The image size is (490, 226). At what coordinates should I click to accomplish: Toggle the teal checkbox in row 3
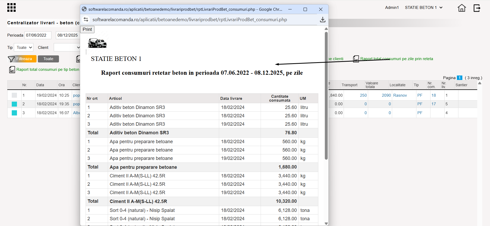pyautogui.click(x=14, y=113)
